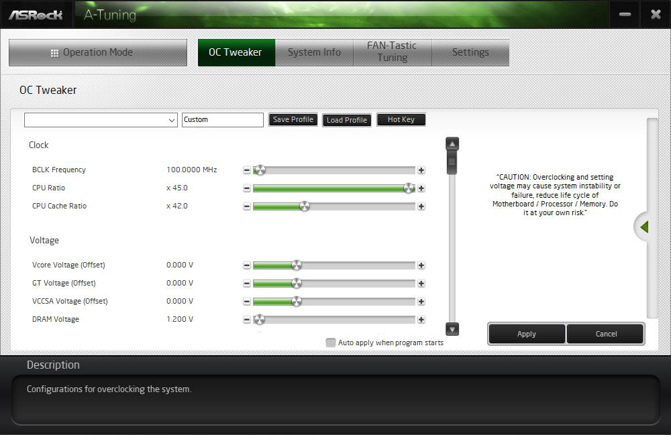Increase CPU Cache Ratio with plus button

tap(421, 206)
